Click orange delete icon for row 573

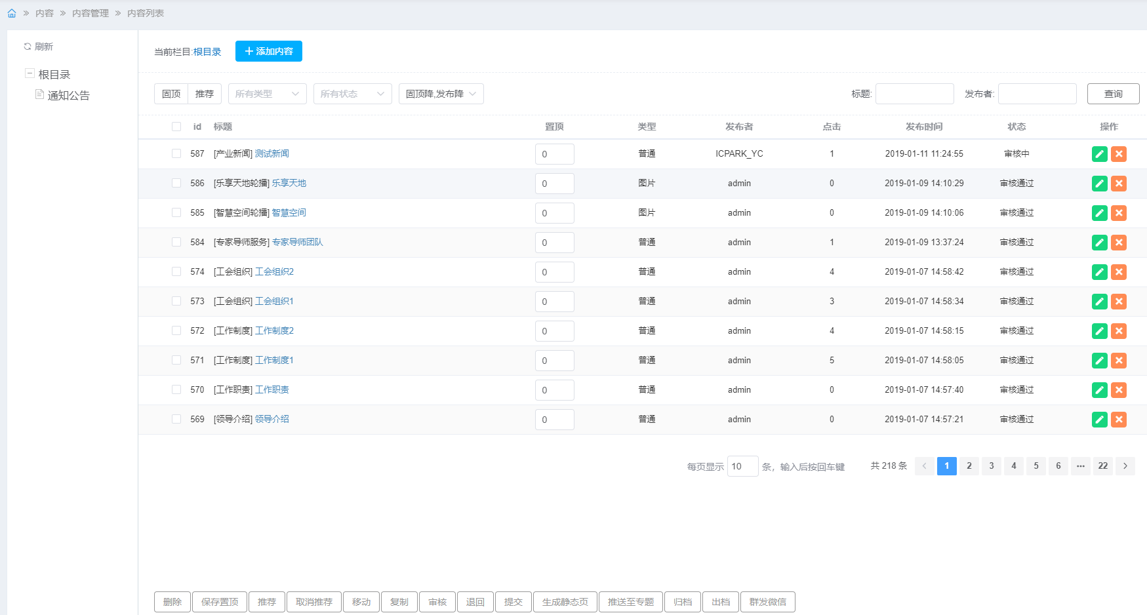click(x=1119, y=302)
